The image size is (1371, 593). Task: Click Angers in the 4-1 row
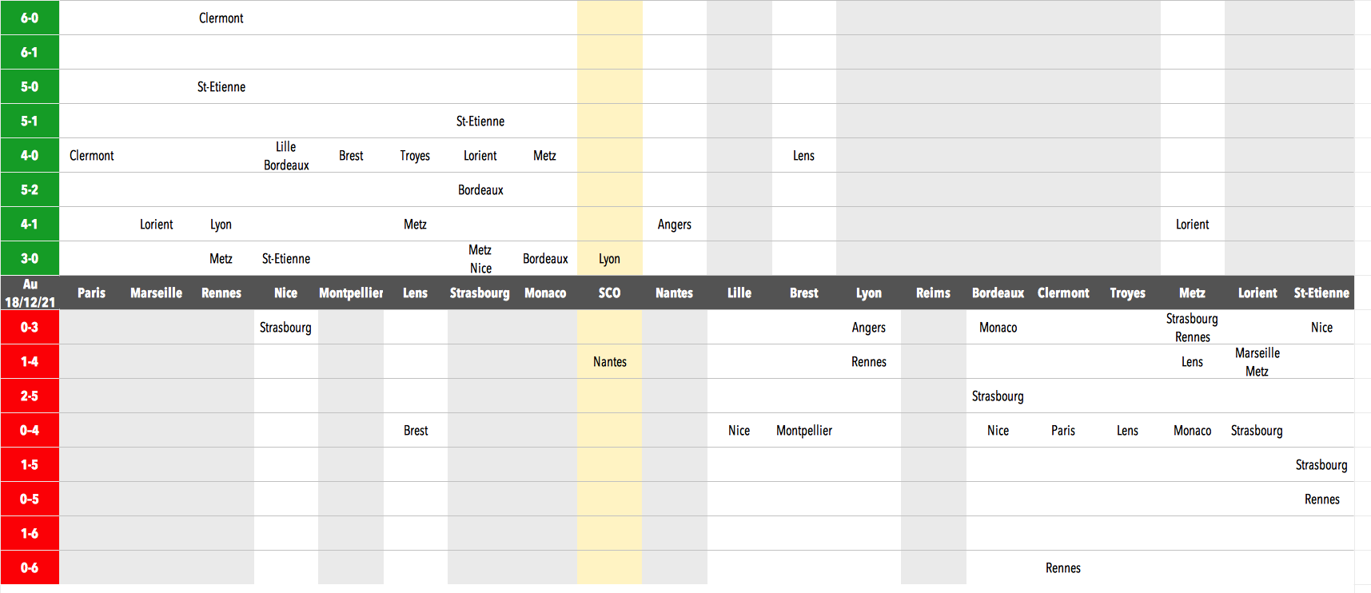(674, 224)
